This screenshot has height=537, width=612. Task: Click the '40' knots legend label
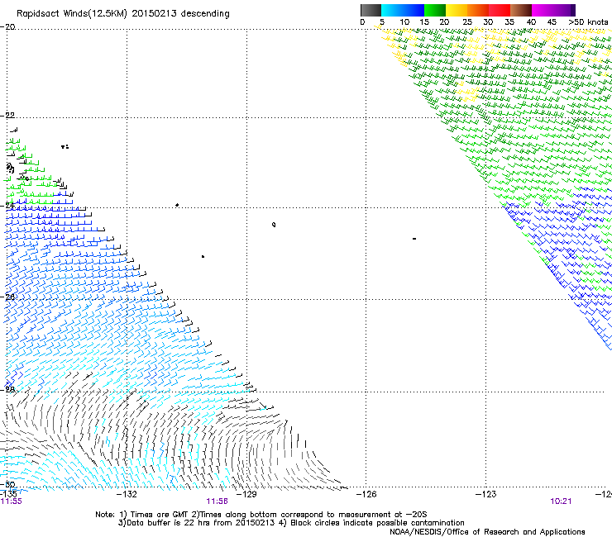(531, 22)
